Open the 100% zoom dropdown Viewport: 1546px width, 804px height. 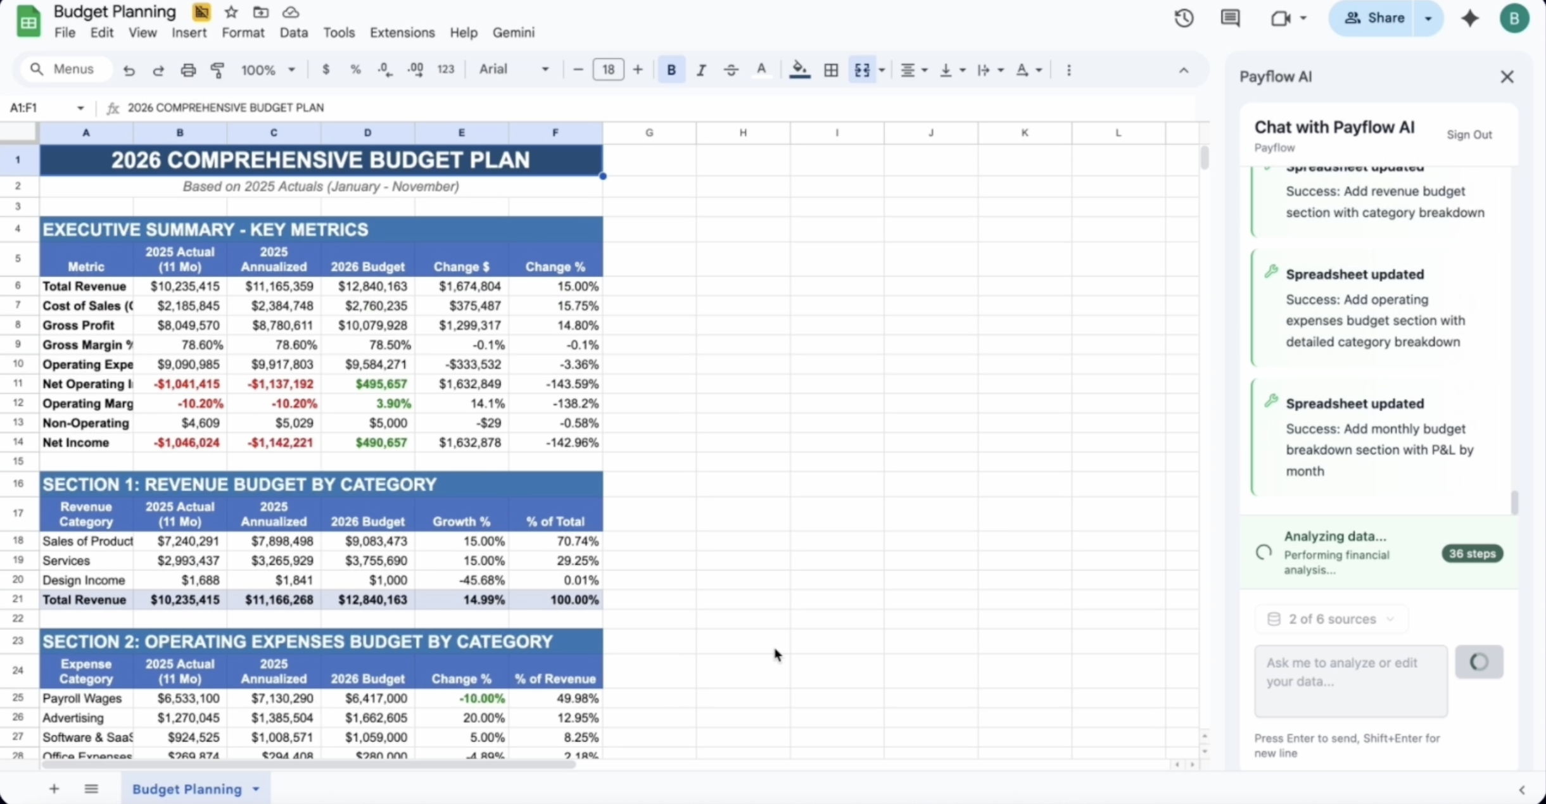pos(268,70)
